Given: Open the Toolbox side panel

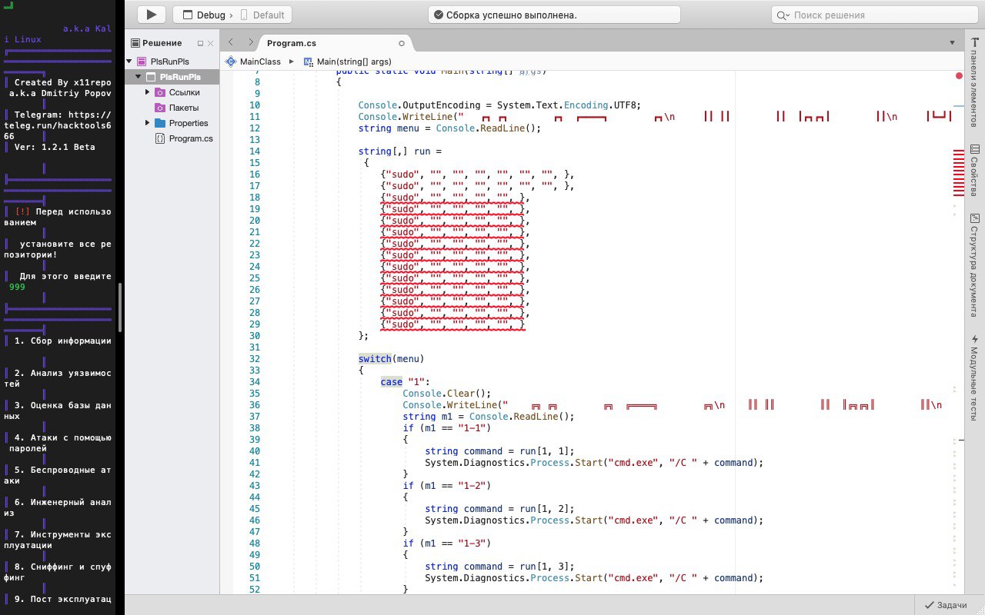Looking at the screenshot, I should (x=975, y=83).
